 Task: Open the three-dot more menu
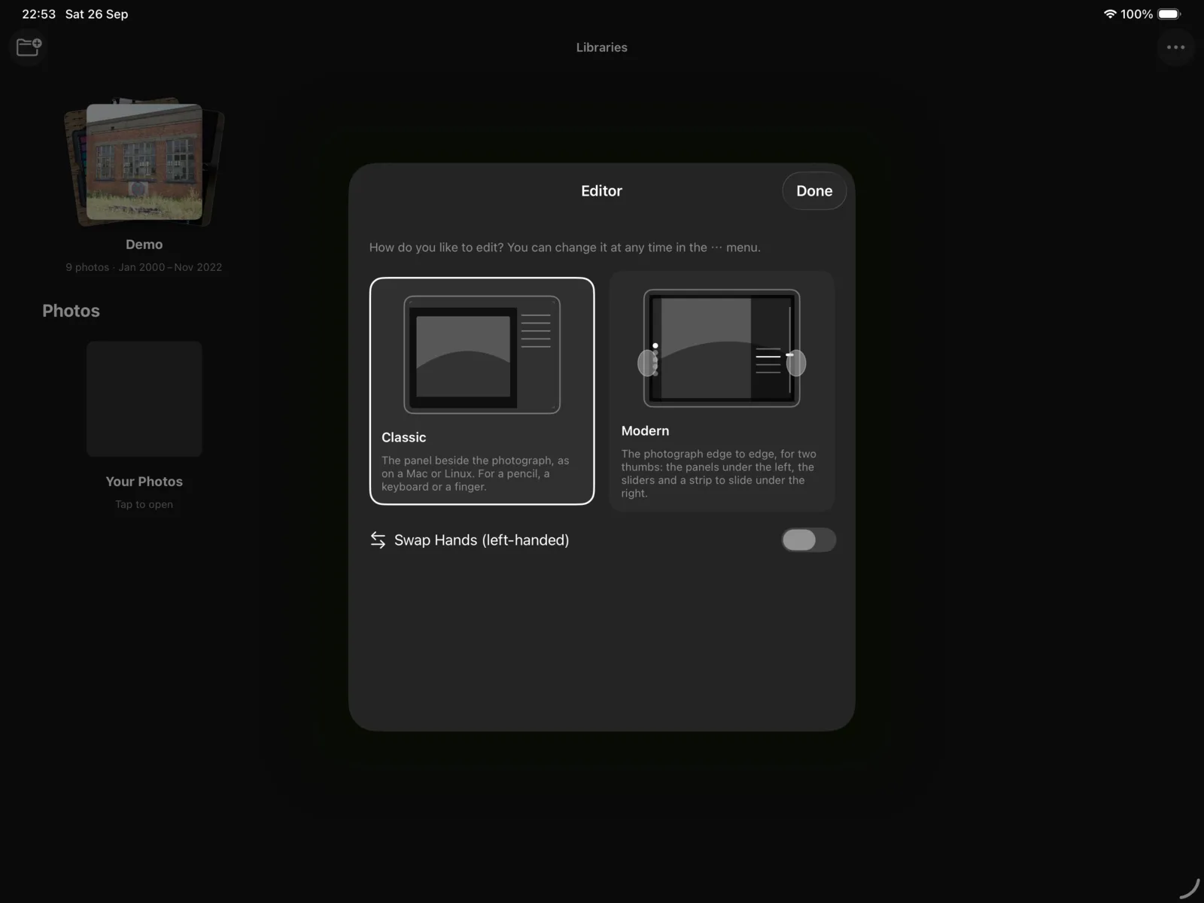pyautogui.click(x=1175, y=47)
